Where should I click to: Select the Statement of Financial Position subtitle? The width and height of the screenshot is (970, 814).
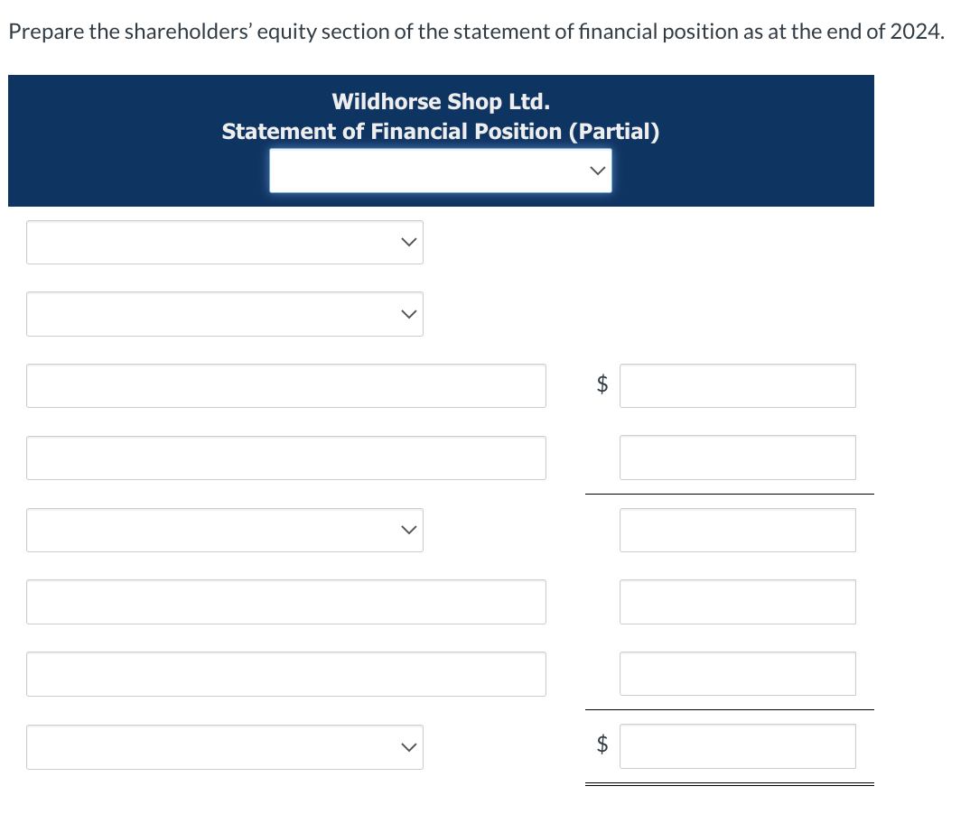pos(441,131)
